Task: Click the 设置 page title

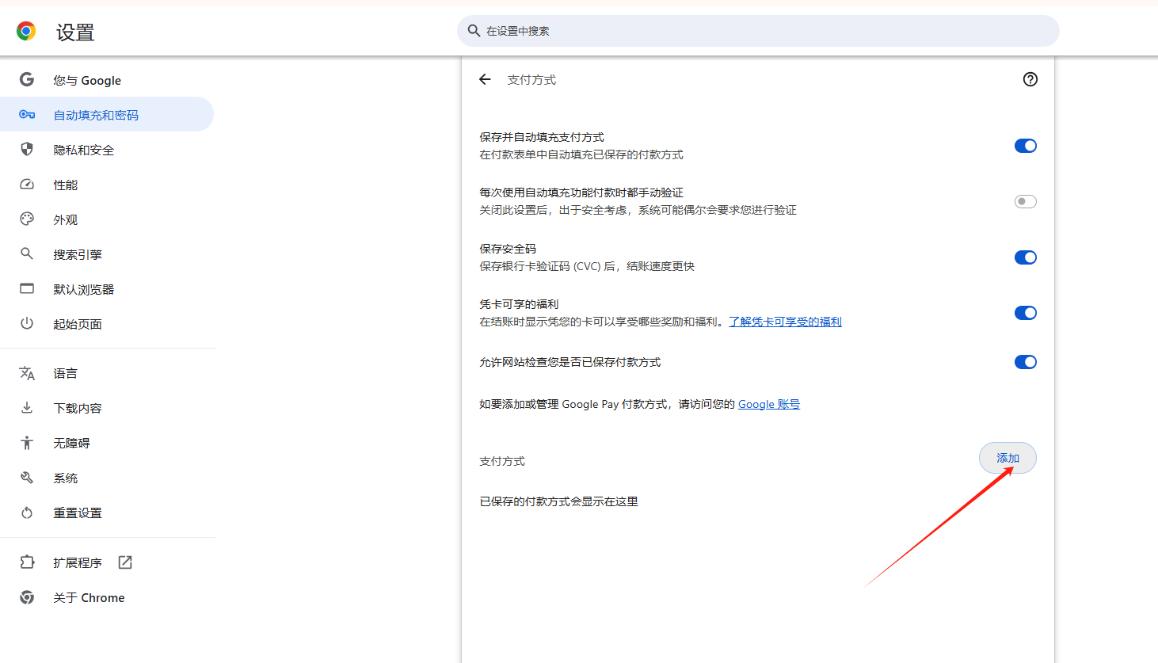Action: (x=75, y=32)
